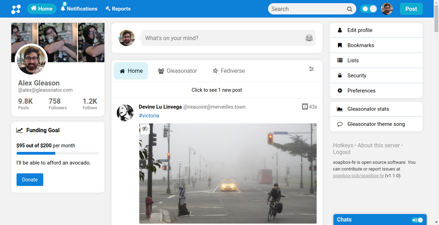Click the Donate button

[x=30, y=180]
